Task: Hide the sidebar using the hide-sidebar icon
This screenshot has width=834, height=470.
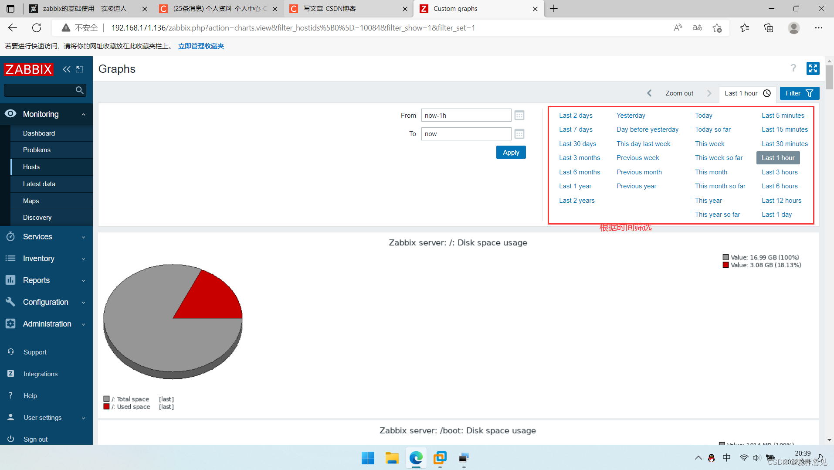Action: click(x=80, y=69)
